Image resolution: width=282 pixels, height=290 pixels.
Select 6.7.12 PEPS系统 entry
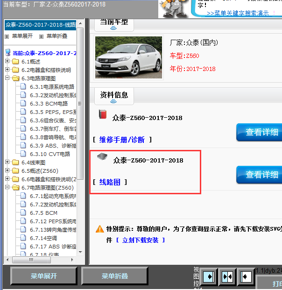53,221
